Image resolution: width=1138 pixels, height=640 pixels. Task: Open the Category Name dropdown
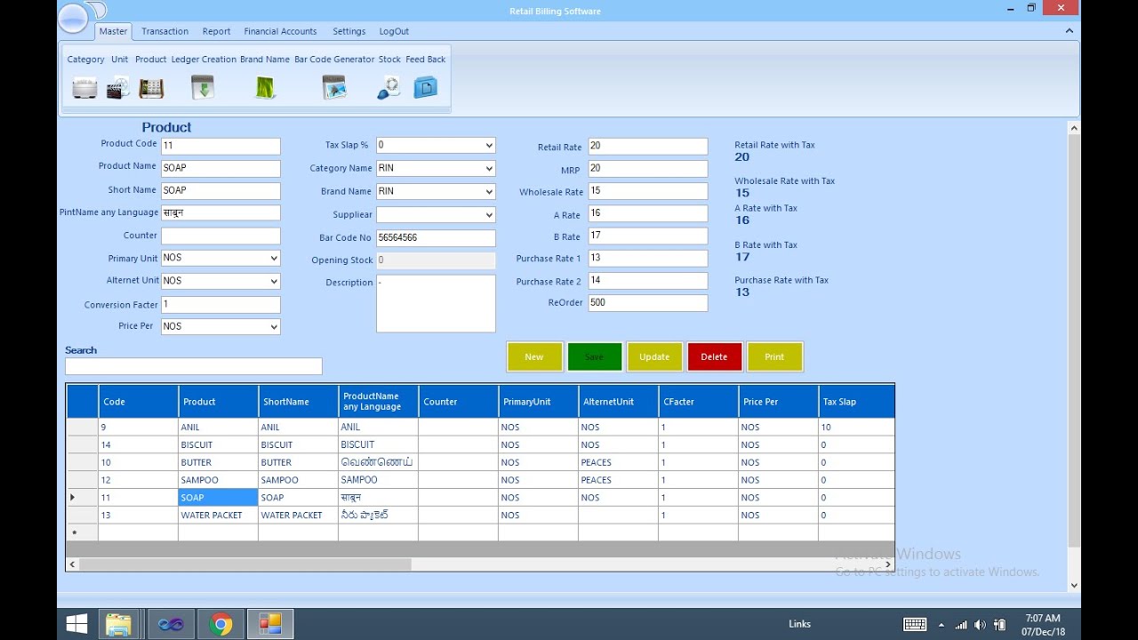point(488,169)
